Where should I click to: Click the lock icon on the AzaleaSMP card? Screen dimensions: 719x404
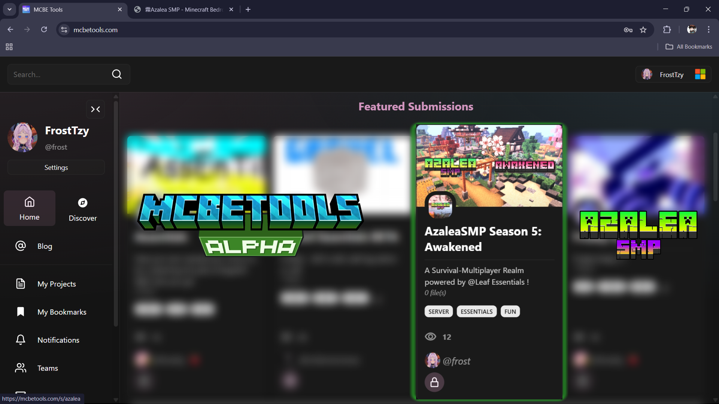(434, 382)
